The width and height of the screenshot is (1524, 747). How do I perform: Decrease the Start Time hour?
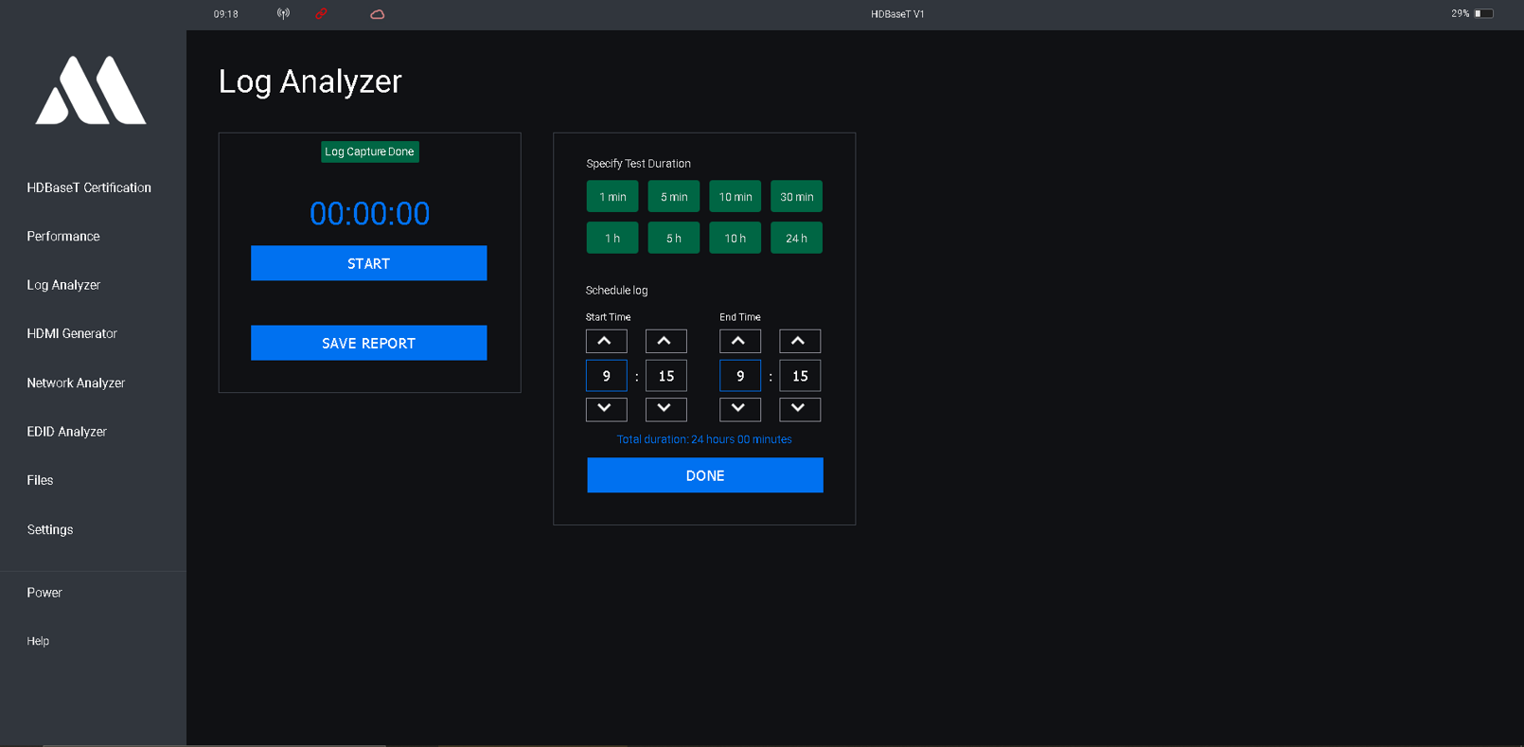(x=606, y=409)
